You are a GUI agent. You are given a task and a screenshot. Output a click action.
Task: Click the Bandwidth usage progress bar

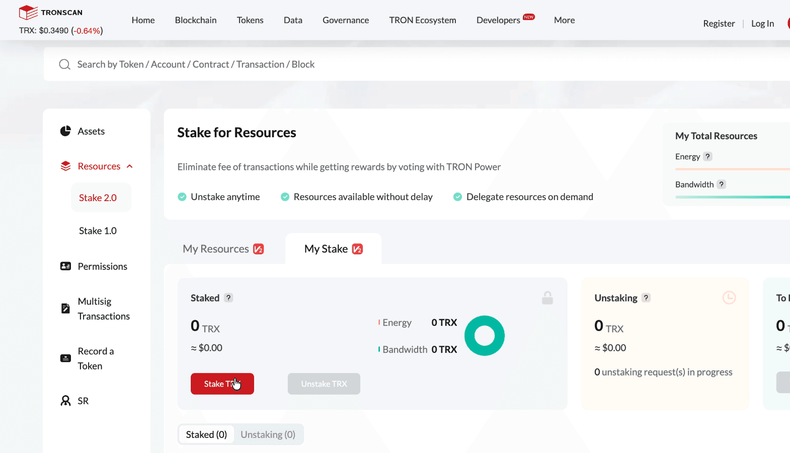click(x=733, y=197)
